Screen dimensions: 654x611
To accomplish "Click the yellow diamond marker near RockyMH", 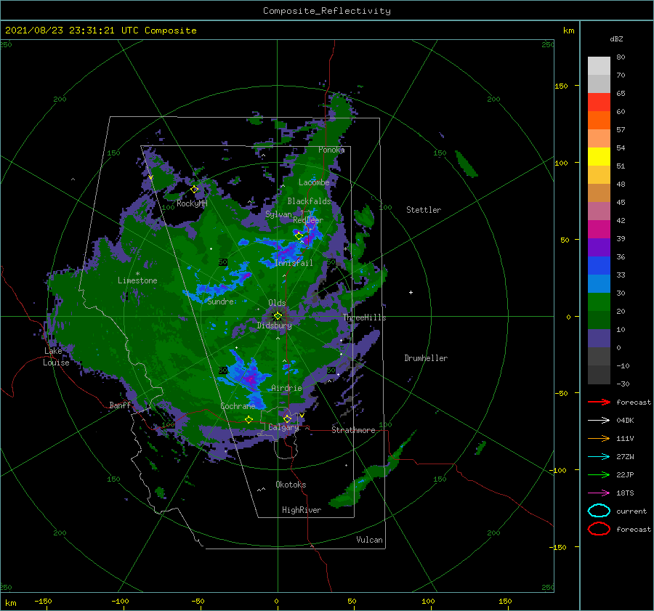I will [x=194, y=190].
